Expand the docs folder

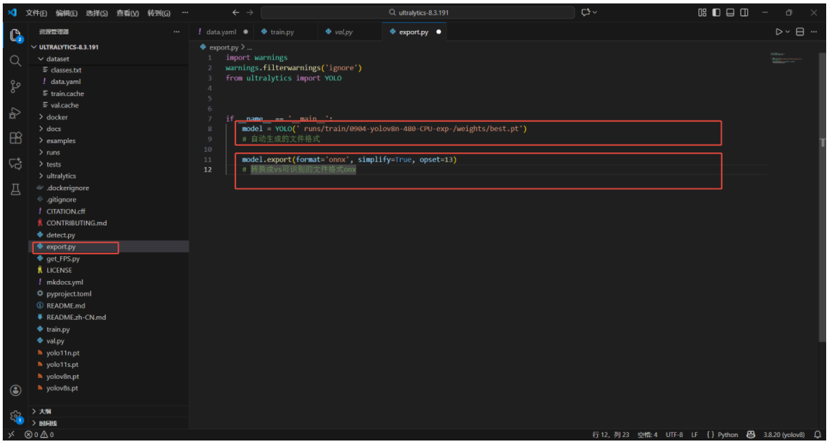pyautogui.click(x=110, y=129)
